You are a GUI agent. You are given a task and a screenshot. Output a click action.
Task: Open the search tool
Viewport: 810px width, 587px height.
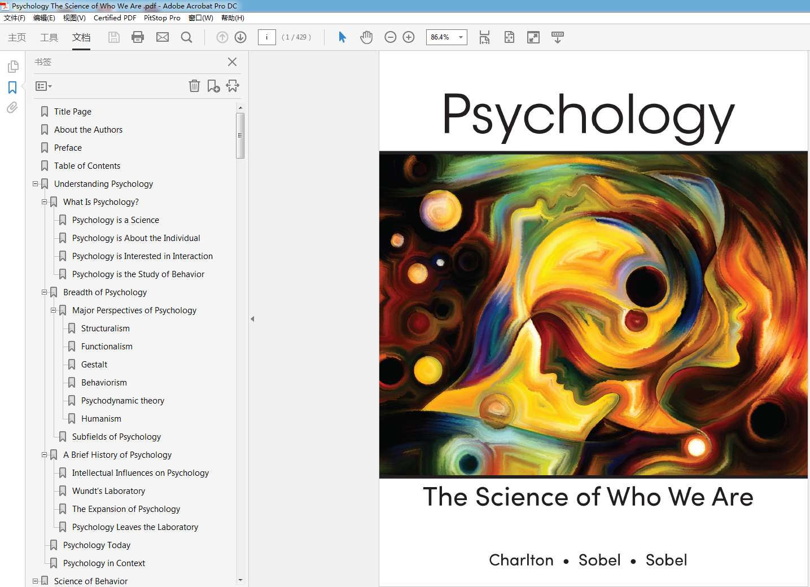click(187, 37)
